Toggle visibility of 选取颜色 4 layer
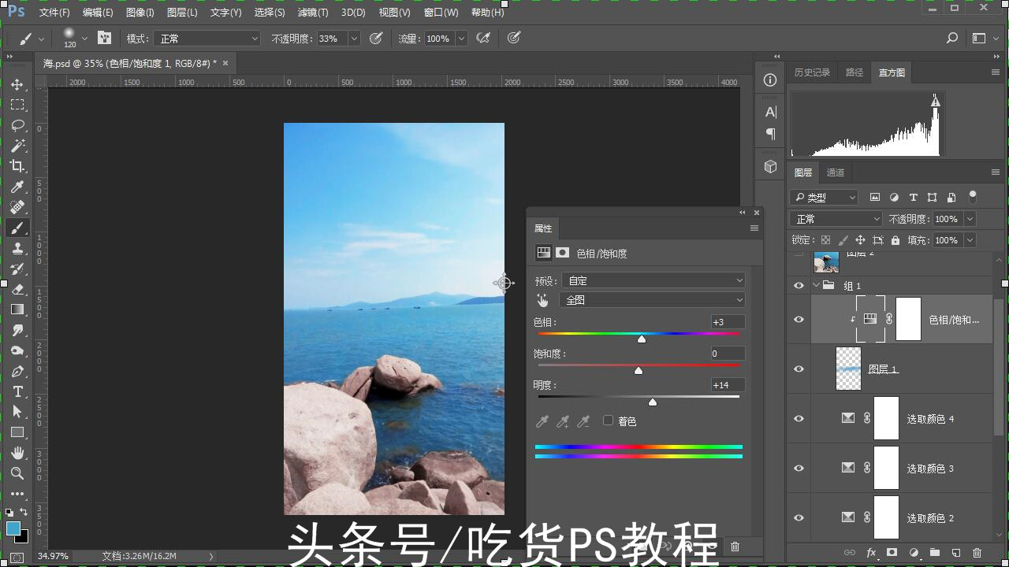This screenshot has width=1009, height=567. coord(799,418)
